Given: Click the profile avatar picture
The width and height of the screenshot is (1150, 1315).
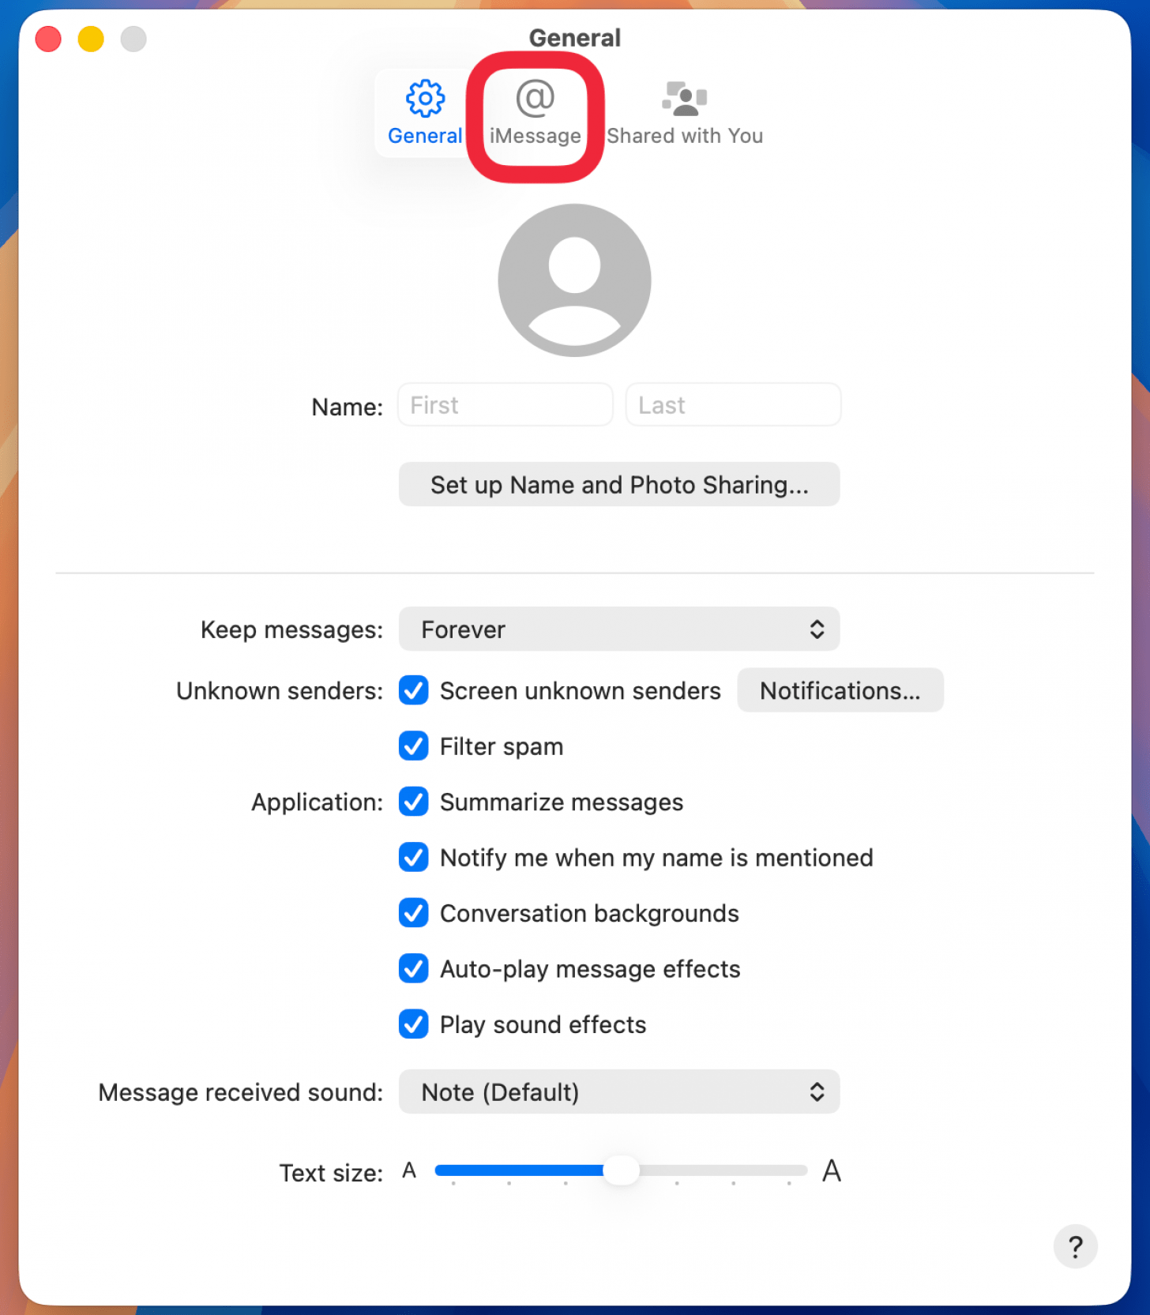Looking at the screenshot, I should point(574,280).
